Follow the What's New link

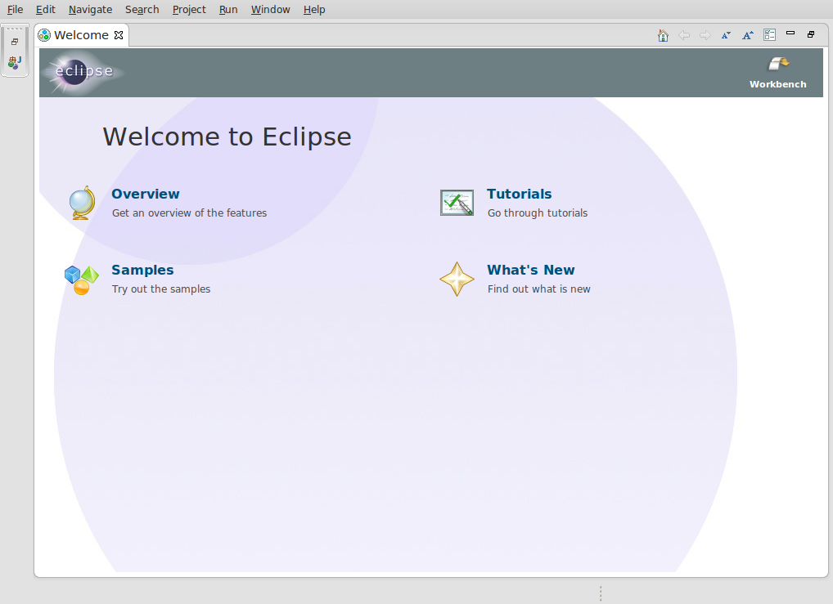(x=530, y=270)
